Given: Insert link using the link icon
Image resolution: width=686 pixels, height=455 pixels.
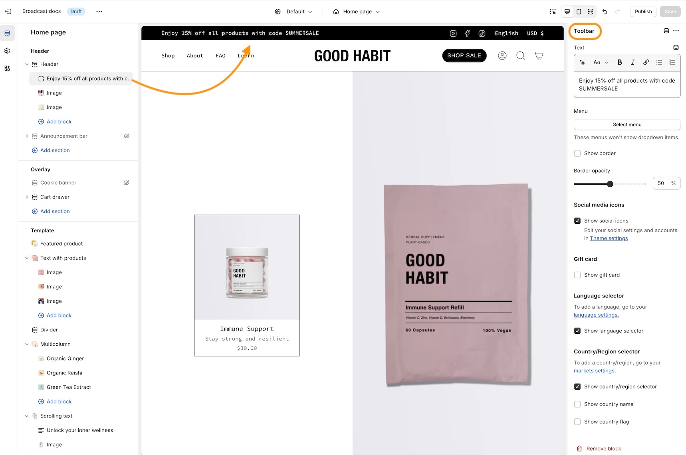Looking at the screenshot, I should click(x=646, y=62).
